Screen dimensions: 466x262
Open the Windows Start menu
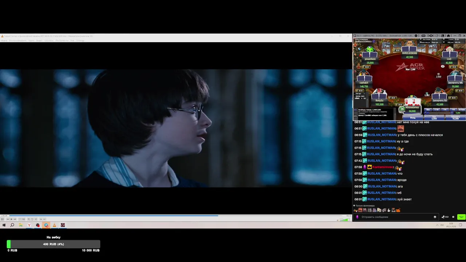coord(4,225)
